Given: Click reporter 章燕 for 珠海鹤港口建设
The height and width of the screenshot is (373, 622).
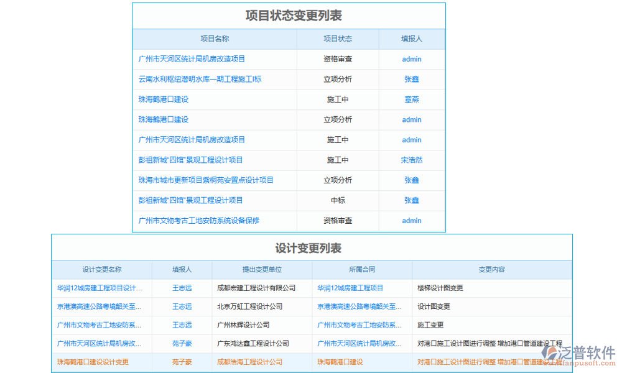Looking at the screenshot, I should (x=411, y=99).
